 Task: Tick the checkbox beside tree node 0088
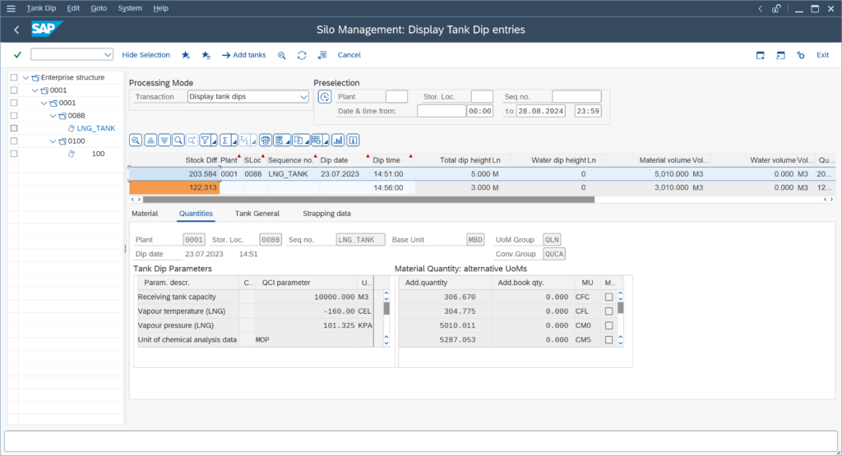tap(14, 115)
